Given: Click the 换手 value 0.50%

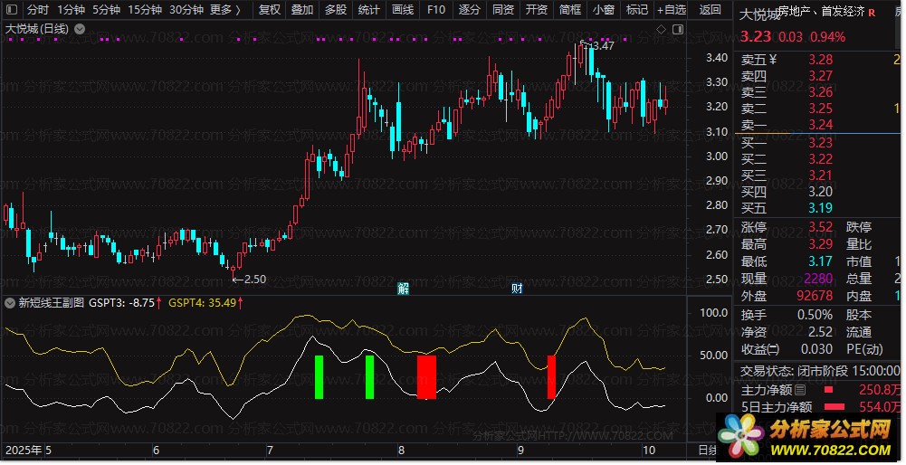Looking at the screenshot, I should click(815, 315).
